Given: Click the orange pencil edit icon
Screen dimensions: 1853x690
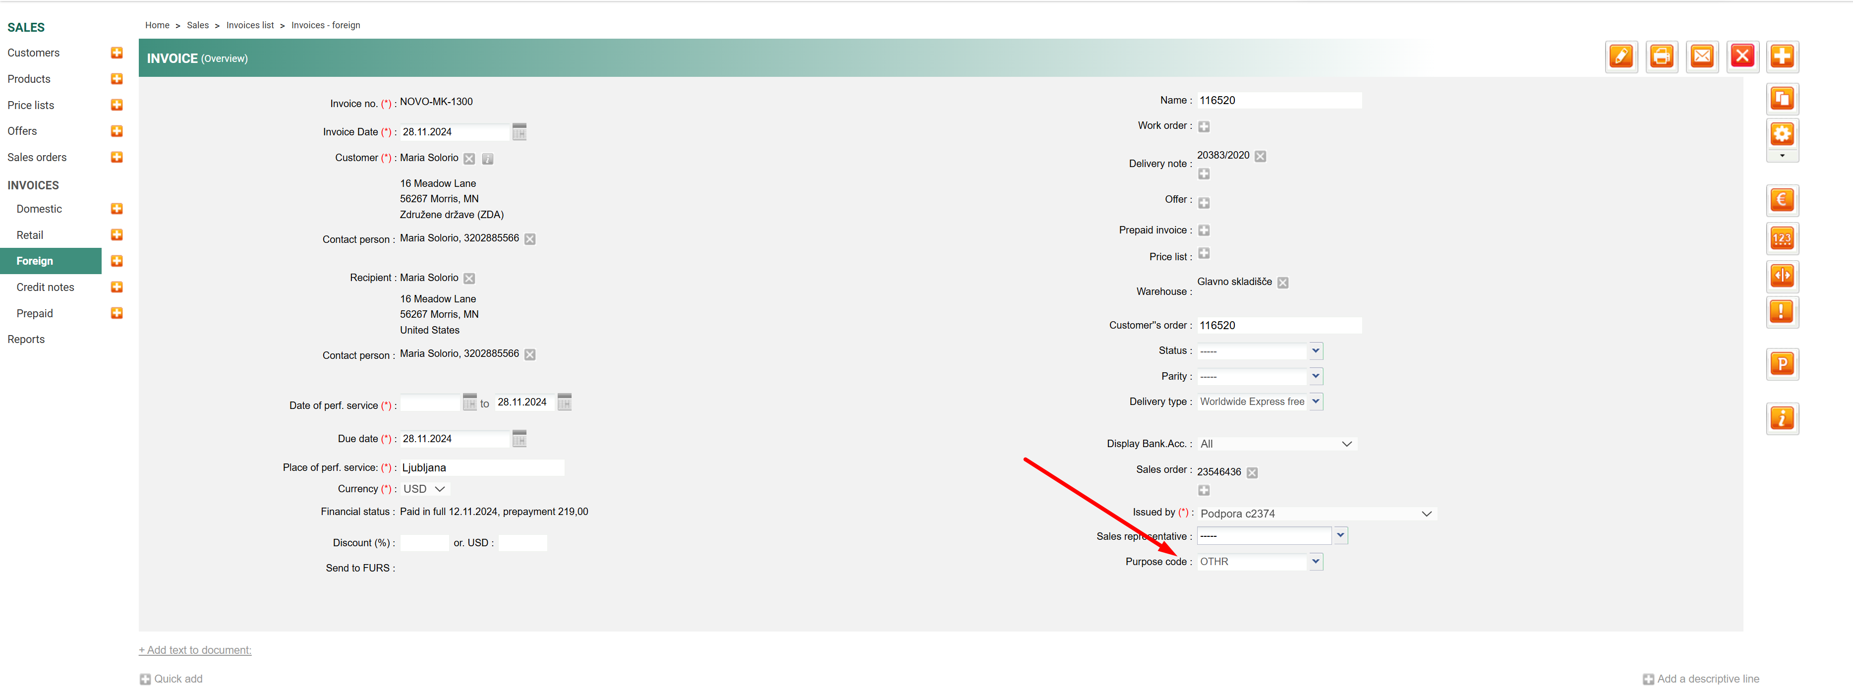Looking at the screenshot, I should point(1621,56).
